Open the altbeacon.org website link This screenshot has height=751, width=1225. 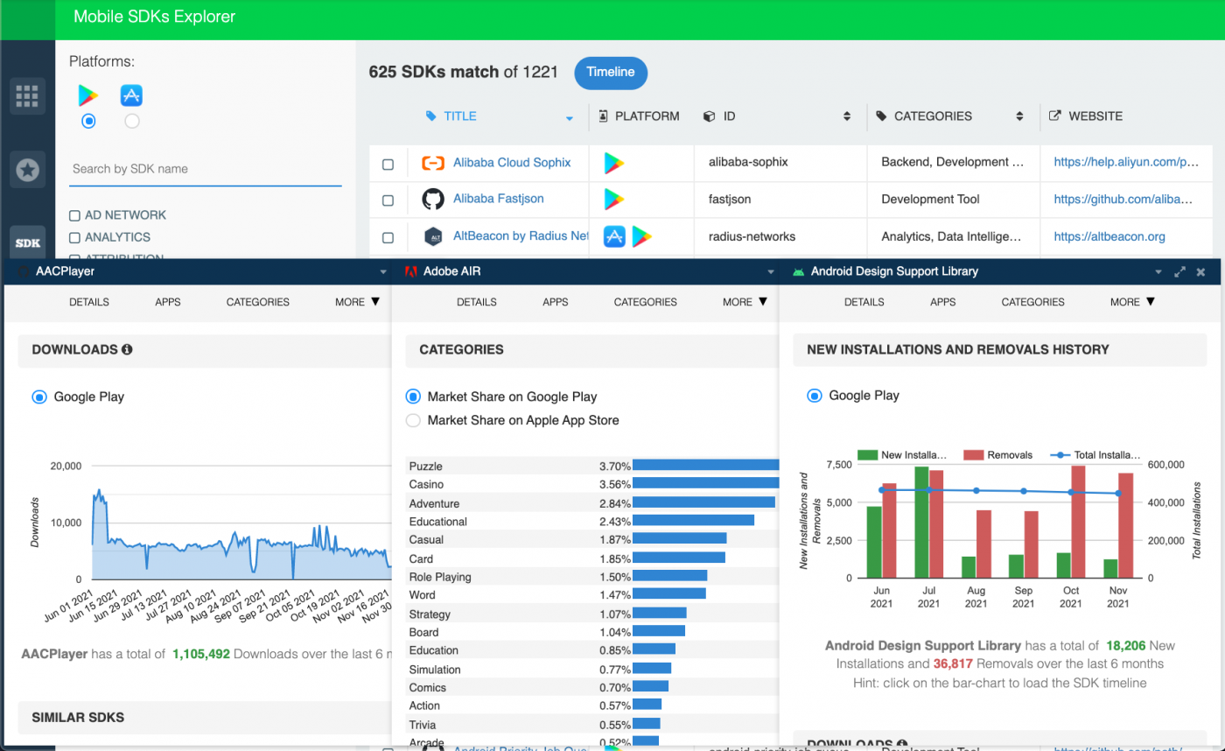coord(1109,236)
